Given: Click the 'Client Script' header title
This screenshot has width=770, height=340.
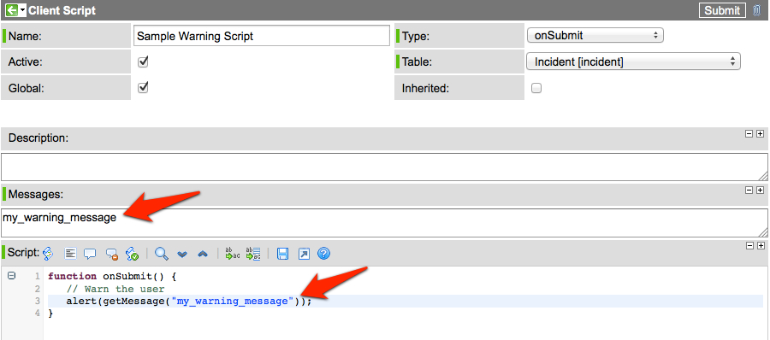Looking at the screenshot, I should (62, 10).
